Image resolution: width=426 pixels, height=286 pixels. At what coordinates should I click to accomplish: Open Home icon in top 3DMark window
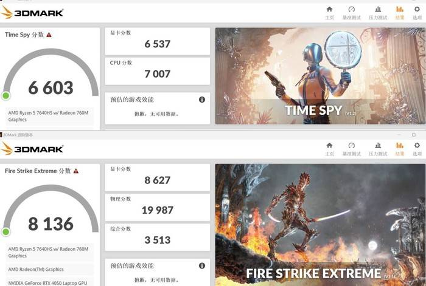329,10
